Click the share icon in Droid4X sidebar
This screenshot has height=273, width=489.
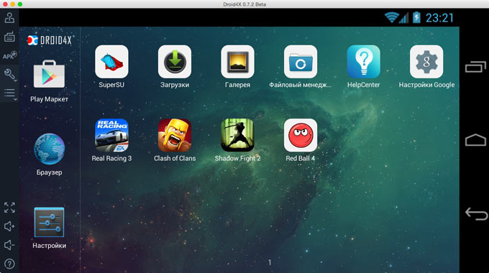click(9, 18)
